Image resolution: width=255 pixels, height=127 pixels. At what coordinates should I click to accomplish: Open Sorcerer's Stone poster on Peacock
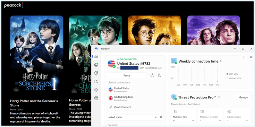pyautogui.click(x=37, y=55)
